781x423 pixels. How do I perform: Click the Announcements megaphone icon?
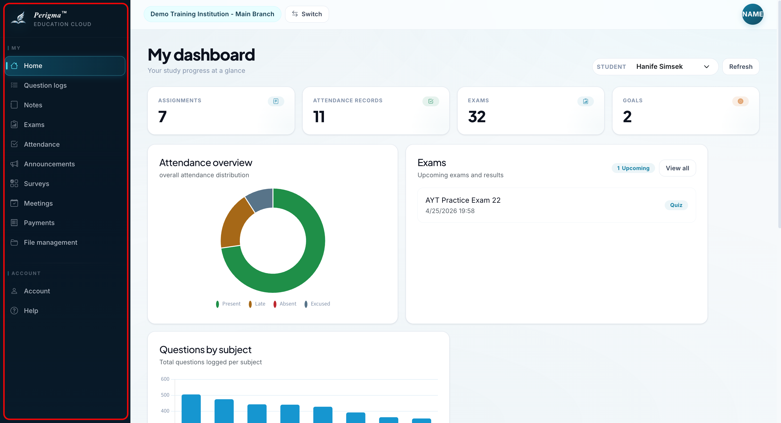pyautogui.click(x=14, y=164)
